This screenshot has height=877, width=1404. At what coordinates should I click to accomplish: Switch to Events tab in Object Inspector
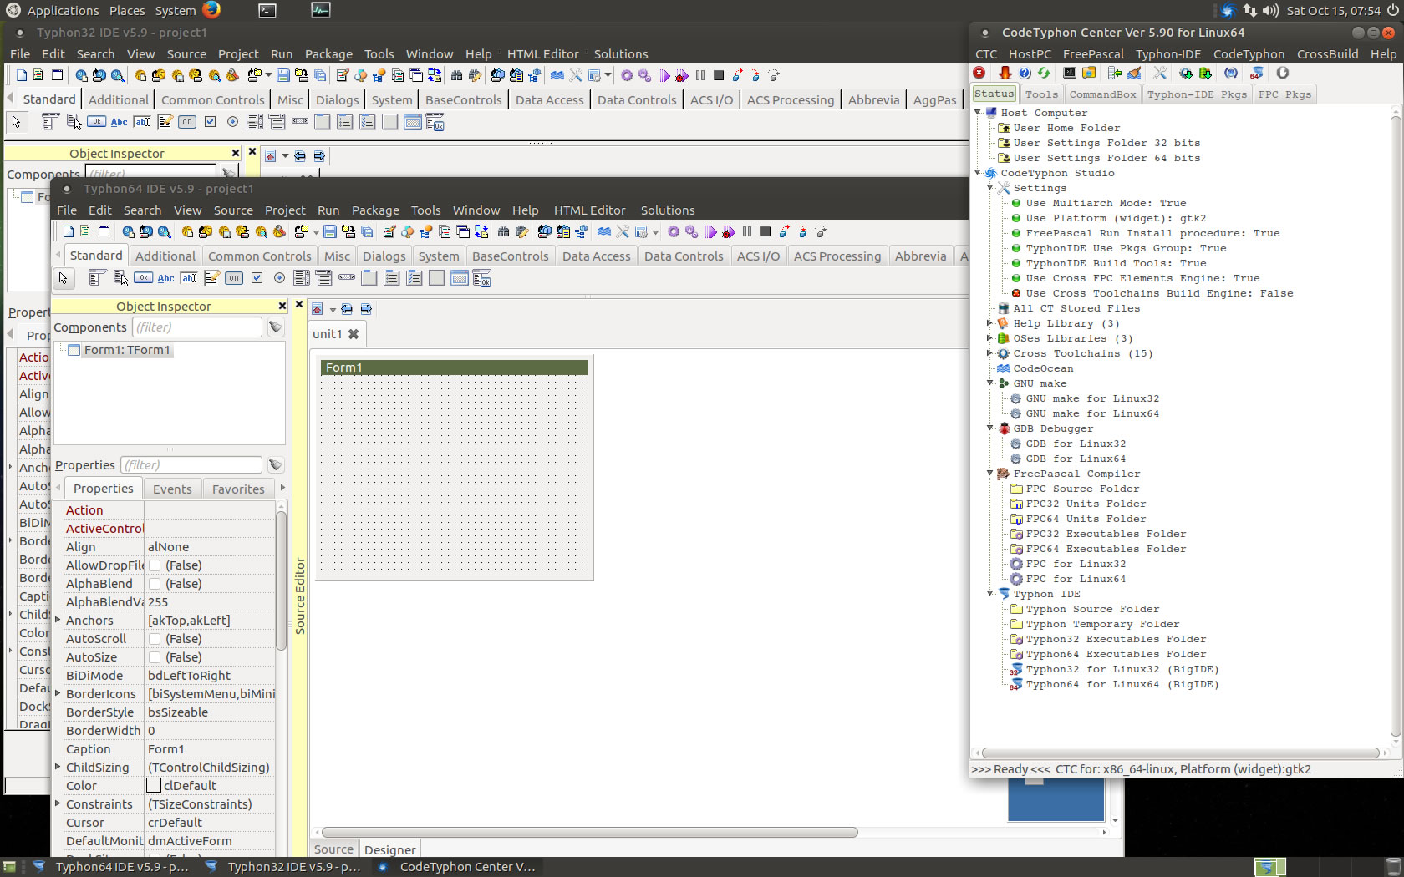[x=172, y=489]
